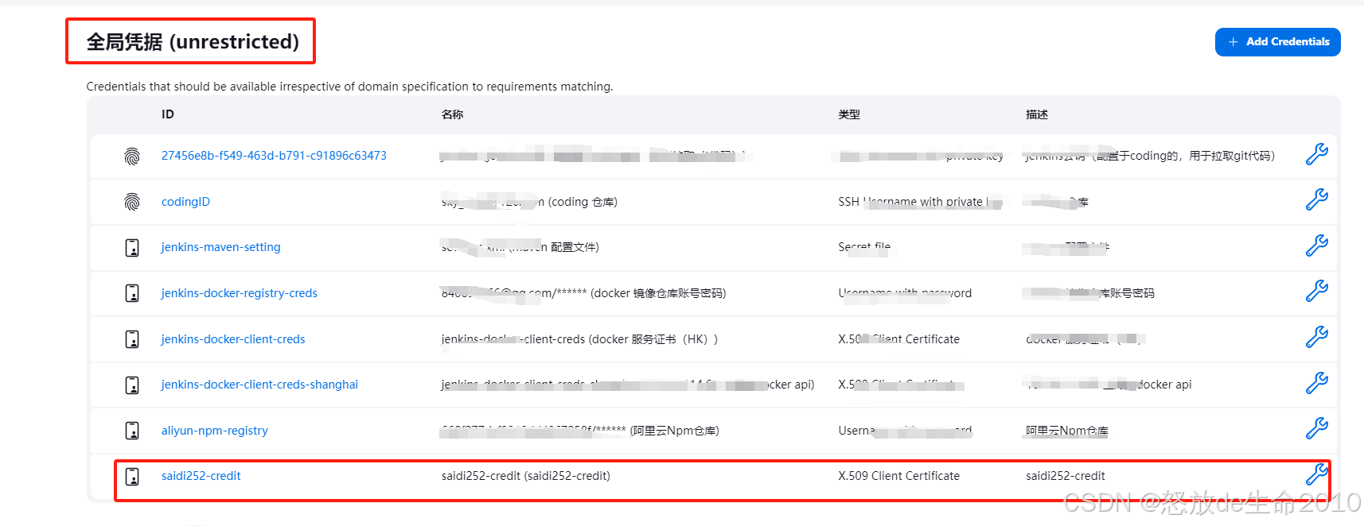Open credential 27456e8b-f549-463d-b791-c91896c63473
The width and height of the screenshot is (1364, 526).
click(274, 156)
